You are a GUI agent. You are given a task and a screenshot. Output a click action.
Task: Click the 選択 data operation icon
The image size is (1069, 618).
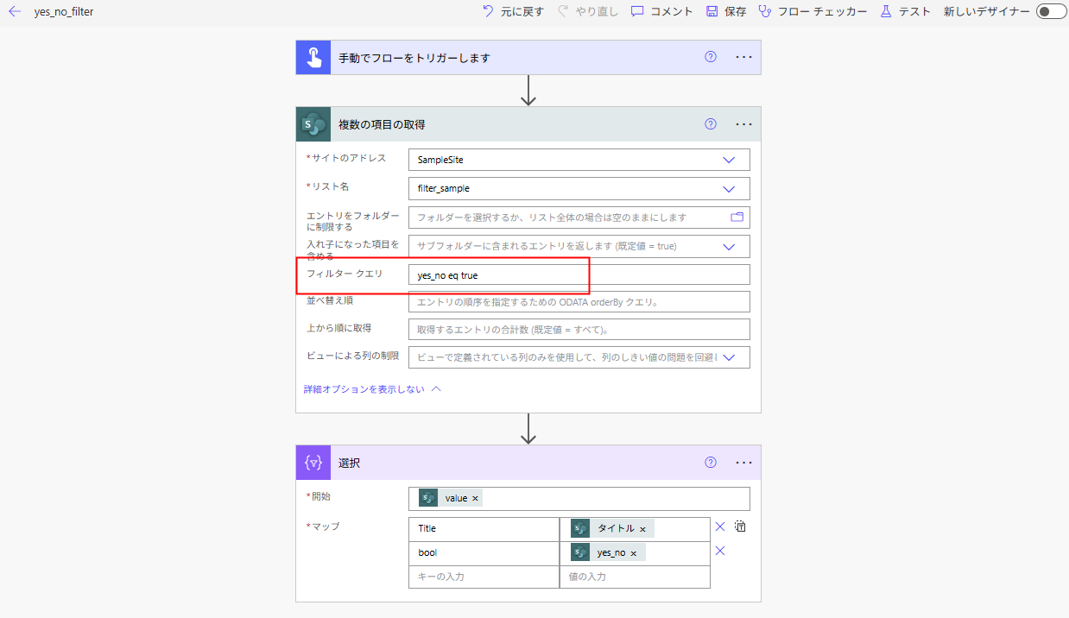313,463
